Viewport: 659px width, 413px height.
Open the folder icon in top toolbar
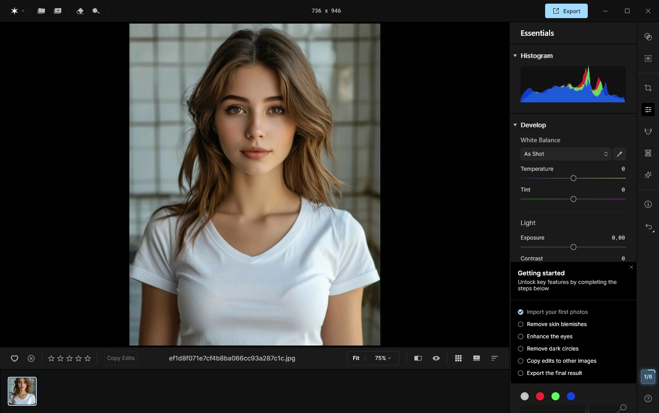41,11
